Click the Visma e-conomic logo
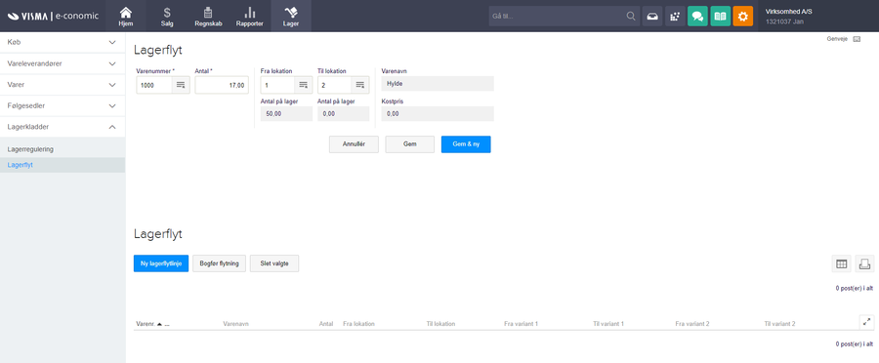This screenshot has height=363, width=879. pyautogui.click(x=53, y=16)
